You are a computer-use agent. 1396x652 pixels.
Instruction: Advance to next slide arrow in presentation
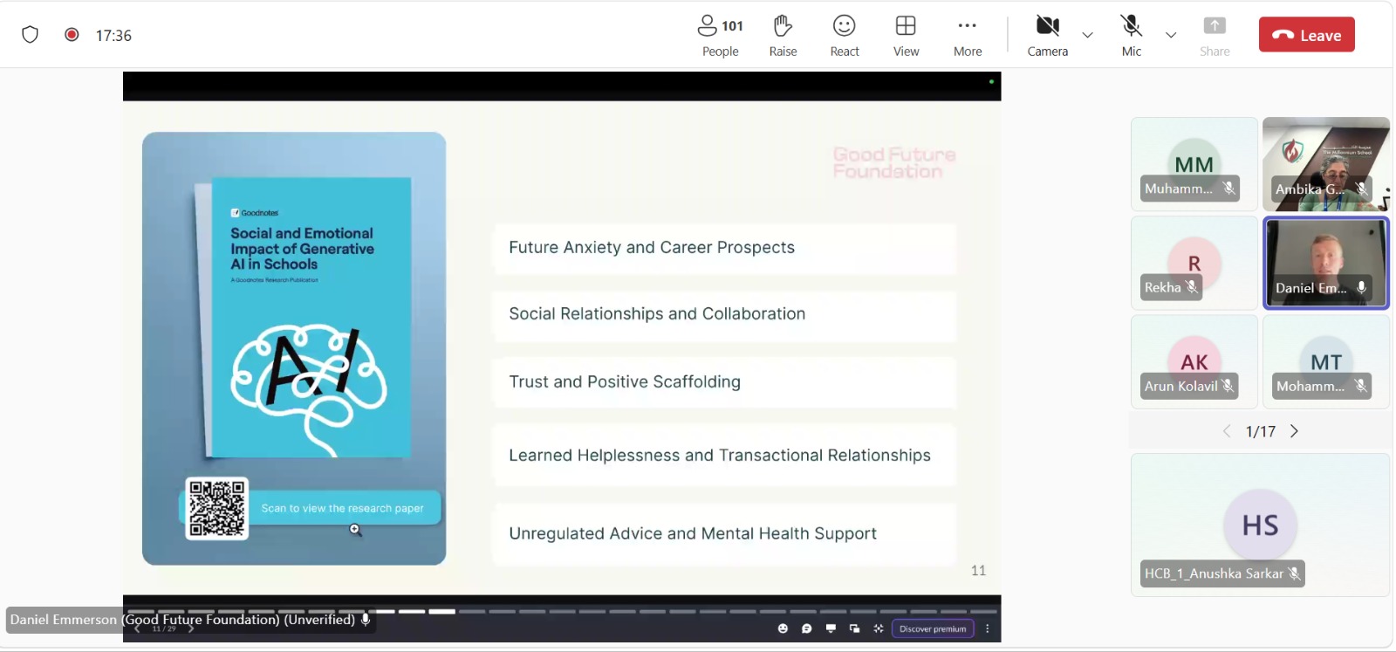191,628
